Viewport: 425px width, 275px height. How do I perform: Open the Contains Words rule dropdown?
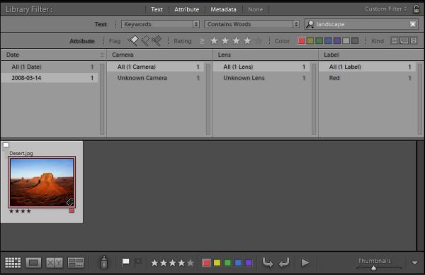click(251, 24)
